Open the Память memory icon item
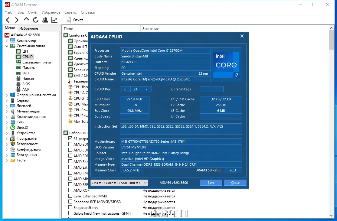 coord(18,68)
